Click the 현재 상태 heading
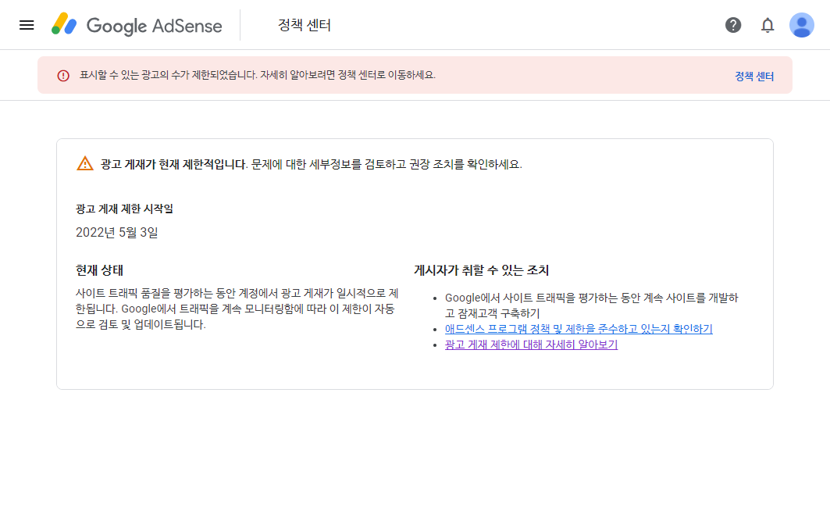Viewport: 830px width, 507px height. coord(99,270)
